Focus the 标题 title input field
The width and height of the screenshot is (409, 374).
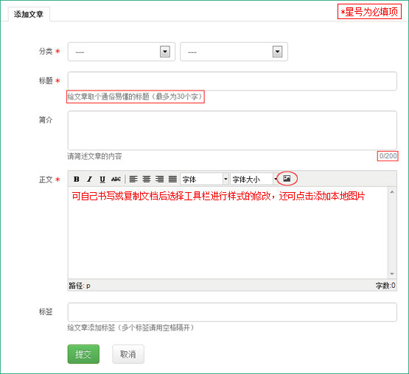click(x=232, y=81)
